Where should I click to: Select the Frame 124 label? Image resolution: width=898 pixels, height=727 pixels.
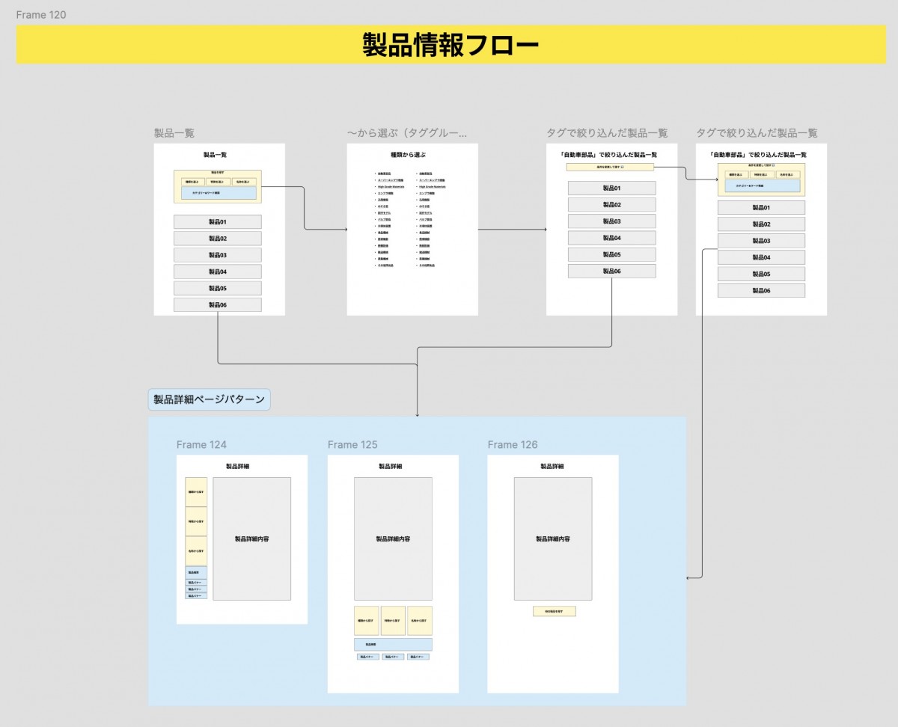pos(201,445)
